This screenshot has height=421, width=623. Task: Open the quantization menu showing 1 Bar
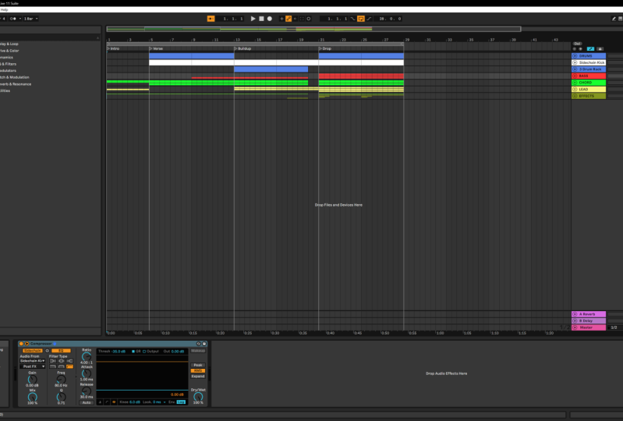point(31,19)
